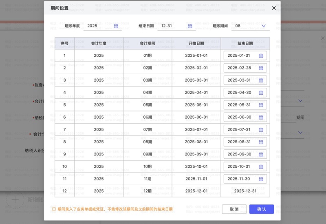
Task: Click the 开始日期 column header
Action: 196,43
